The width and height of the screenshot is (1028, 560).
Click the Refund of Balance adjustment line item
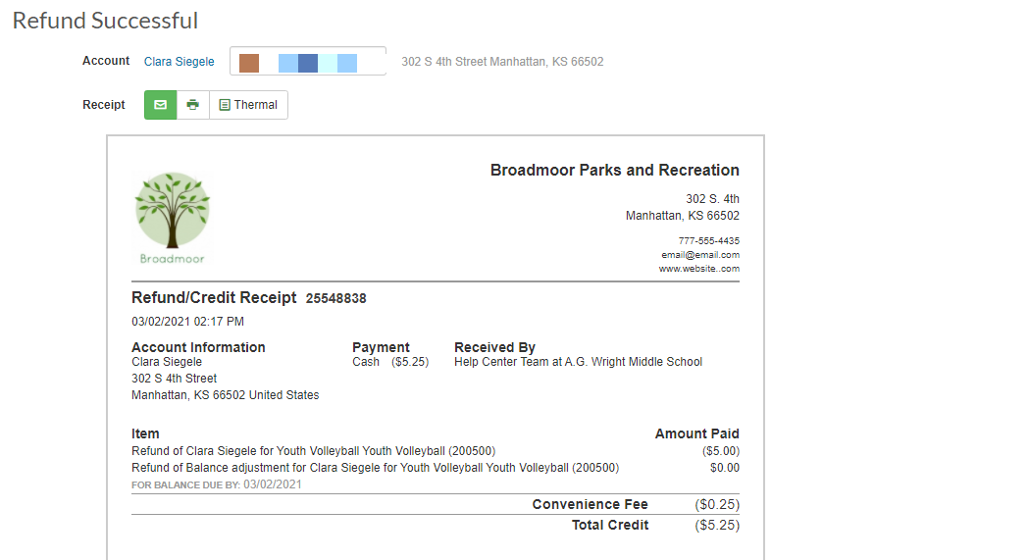[375, 468]
